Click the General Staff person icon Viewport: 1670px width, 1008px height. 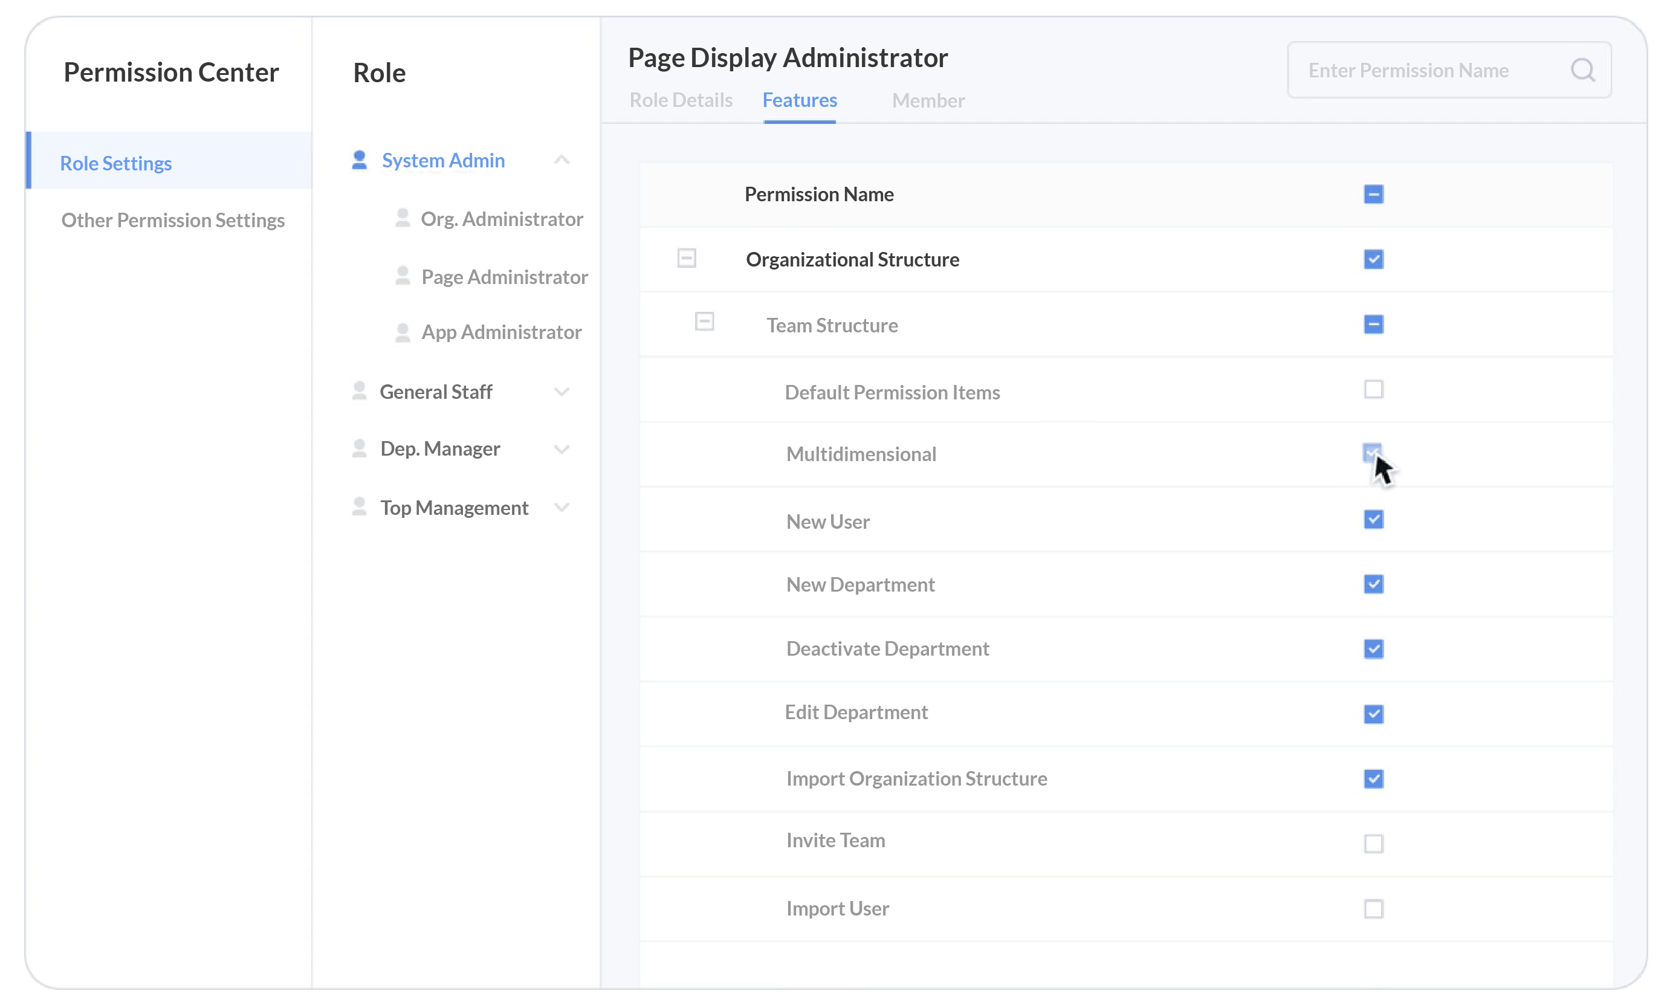[x=360, y=391]
